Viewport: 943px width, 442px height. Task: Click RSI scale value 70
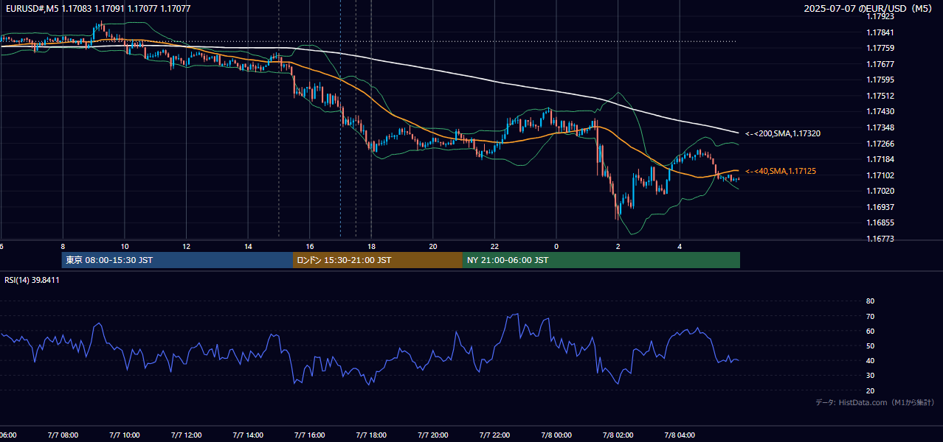click(x=870, y=316)
